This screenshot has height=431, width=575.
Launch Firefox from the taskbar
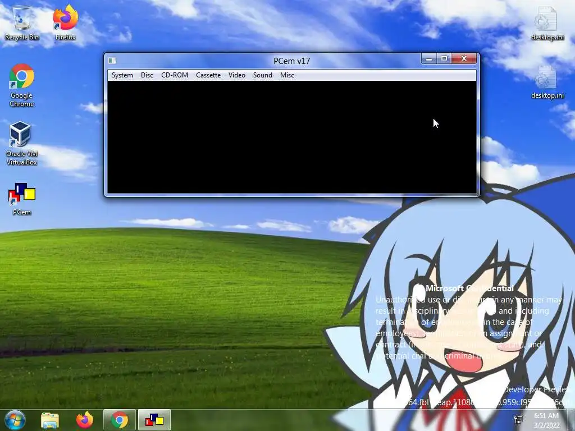[85, 420]
